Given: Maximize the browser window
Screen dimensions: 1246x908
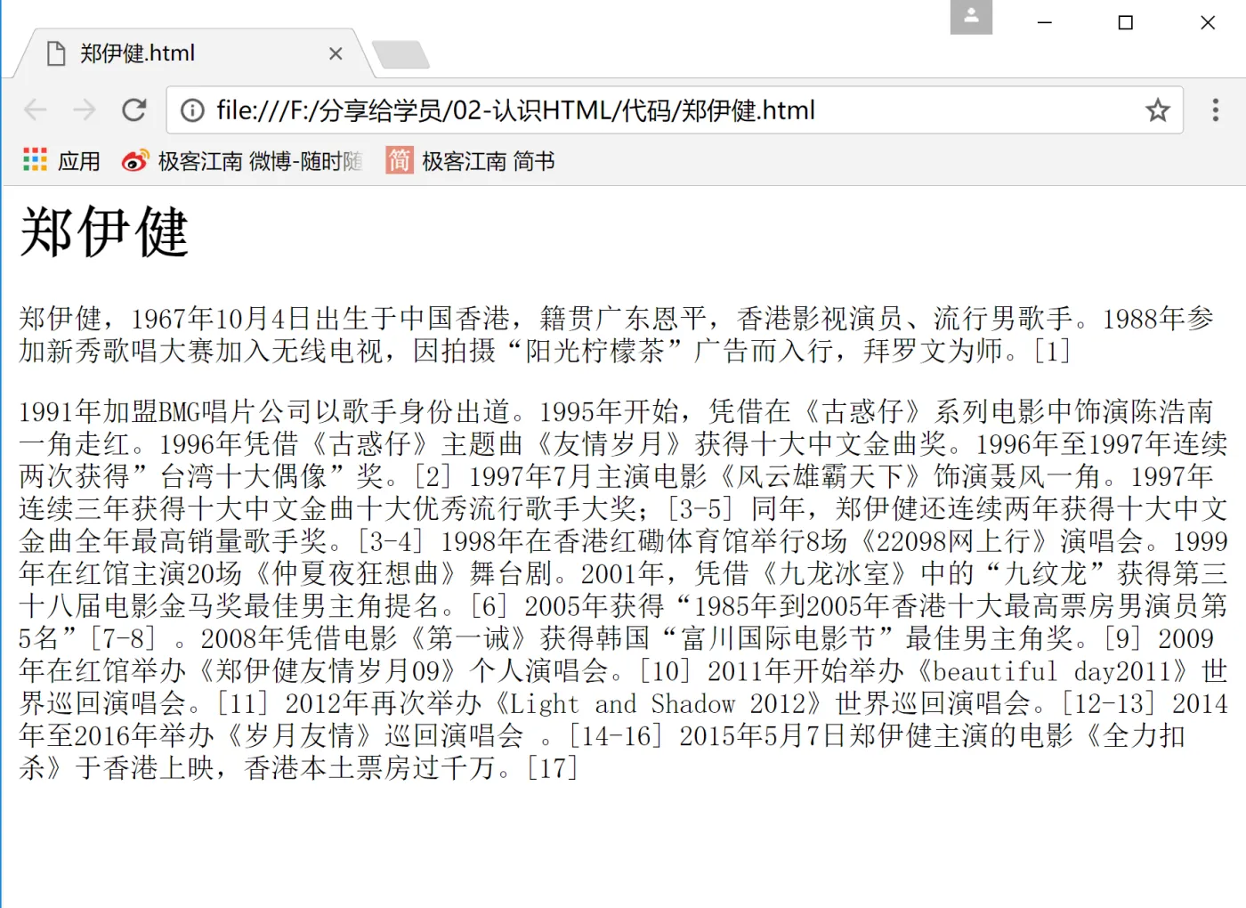Looking at the screenshot, I should 1126,22.
